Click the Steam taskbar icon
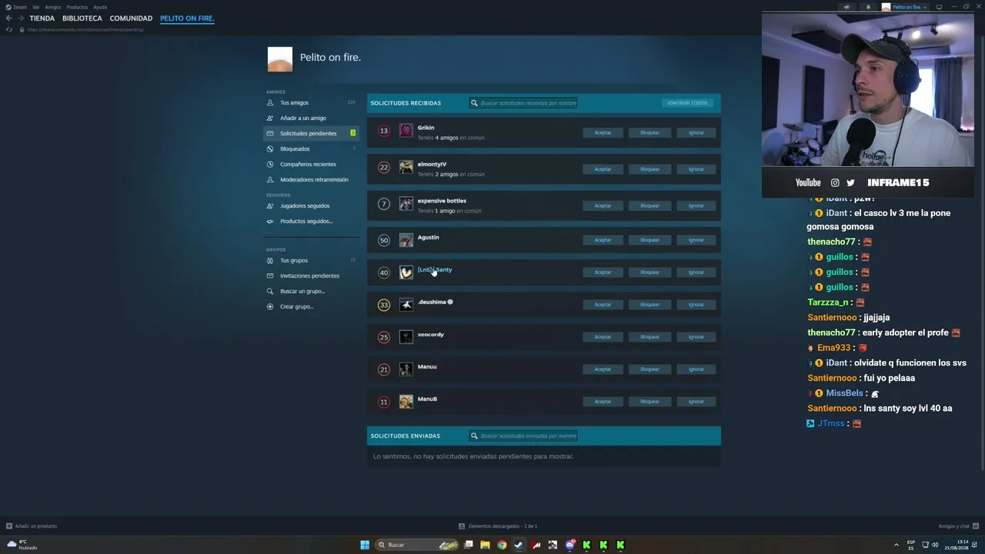985x554 pixels. click(519, 545)
